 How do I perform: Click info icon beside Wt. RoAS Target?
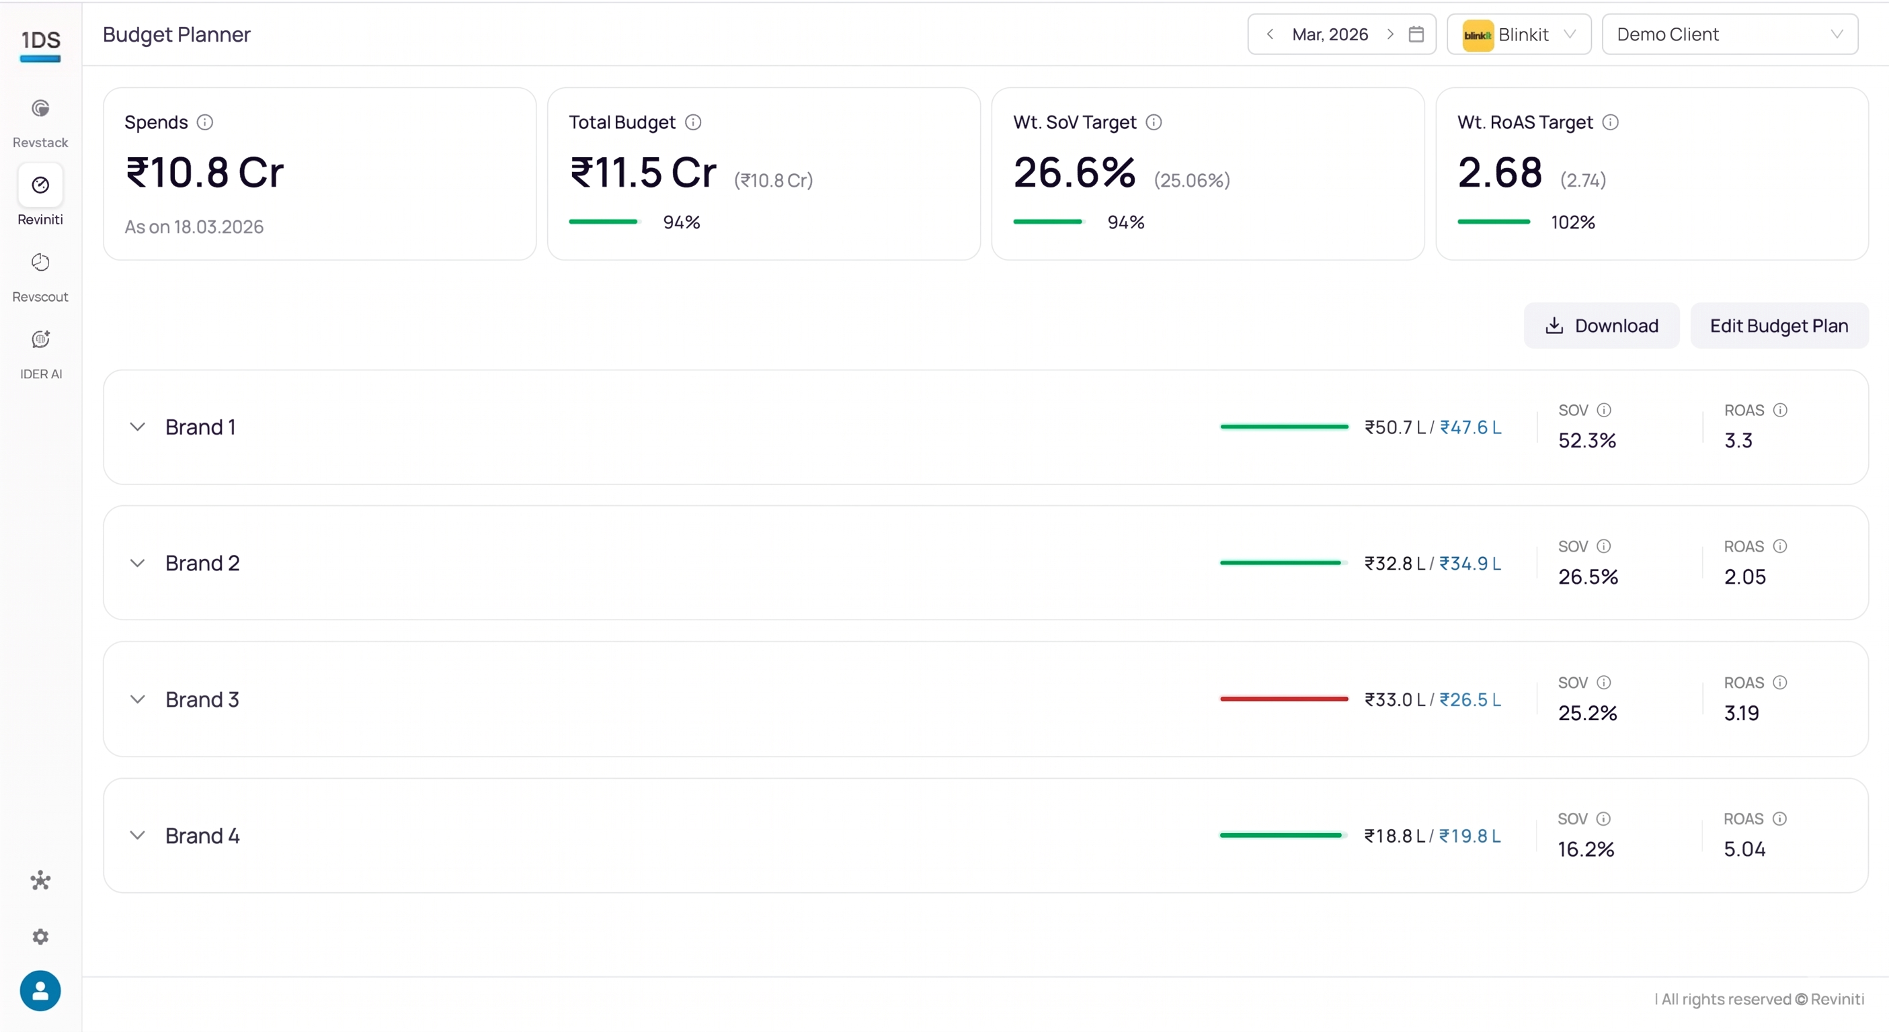pos(1610,122)
